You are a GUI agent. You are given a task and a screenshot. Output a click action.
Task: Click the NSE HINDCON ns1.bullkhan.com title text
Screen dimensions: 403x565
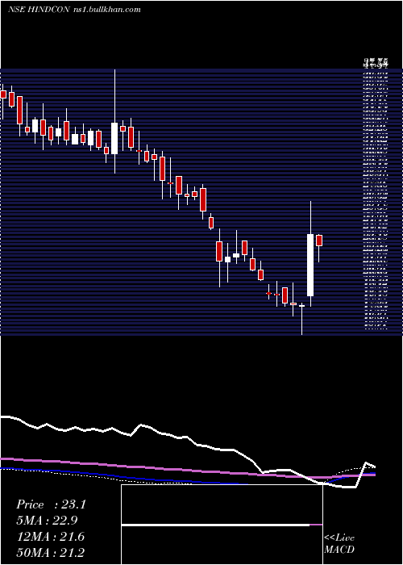pos(74,10)
